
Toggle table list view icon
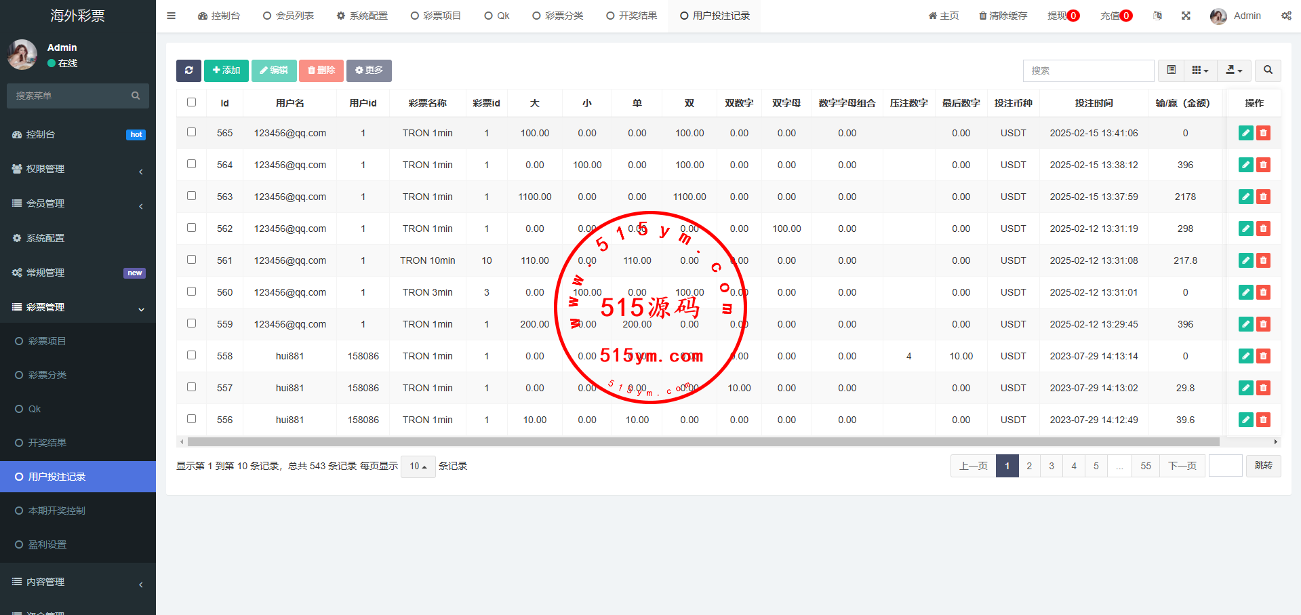(1171, 71)
